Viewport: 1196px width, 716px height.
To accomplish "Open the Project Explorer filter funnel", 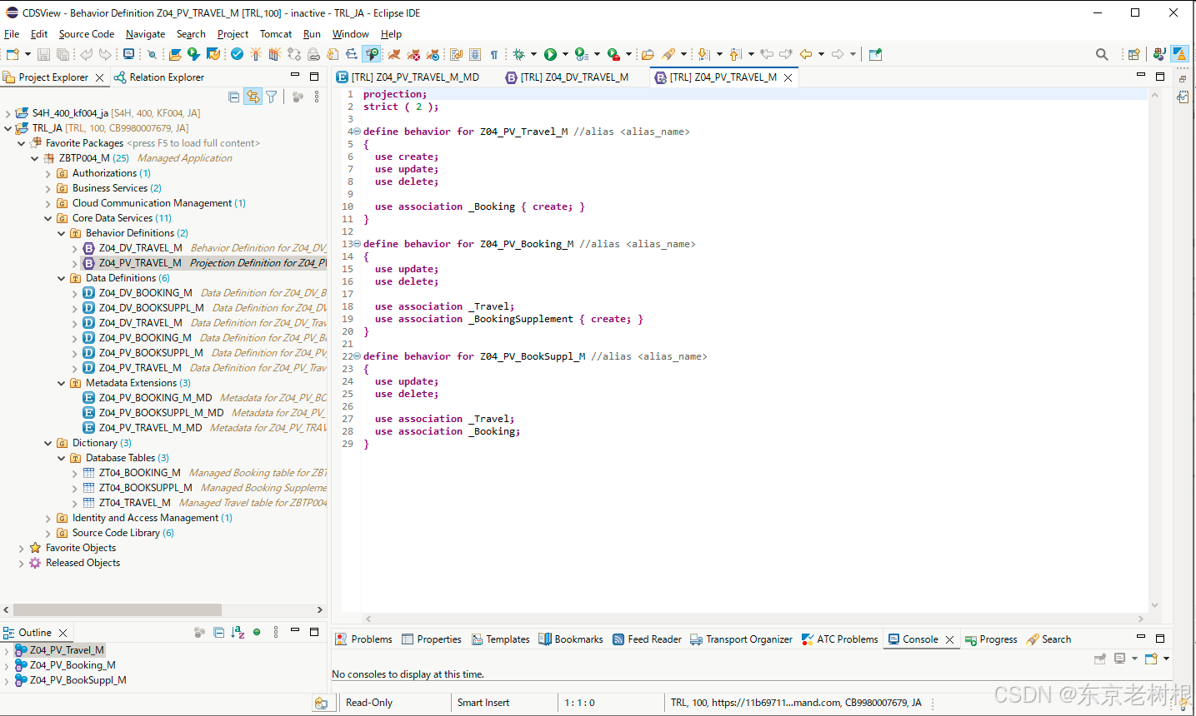I will (272, 97).
